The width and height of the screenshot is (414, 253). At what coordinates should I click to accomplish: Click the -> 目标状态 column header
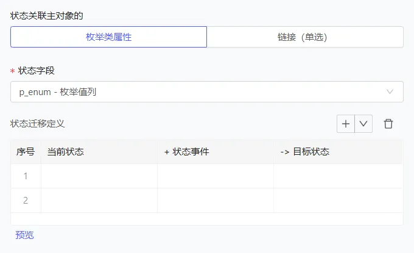pyautogui.click(x=304, y=152)
